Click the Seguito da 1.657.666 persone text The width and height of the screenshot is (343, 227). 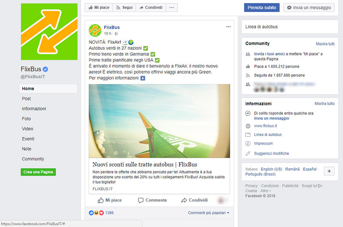[x=280, y=75]
